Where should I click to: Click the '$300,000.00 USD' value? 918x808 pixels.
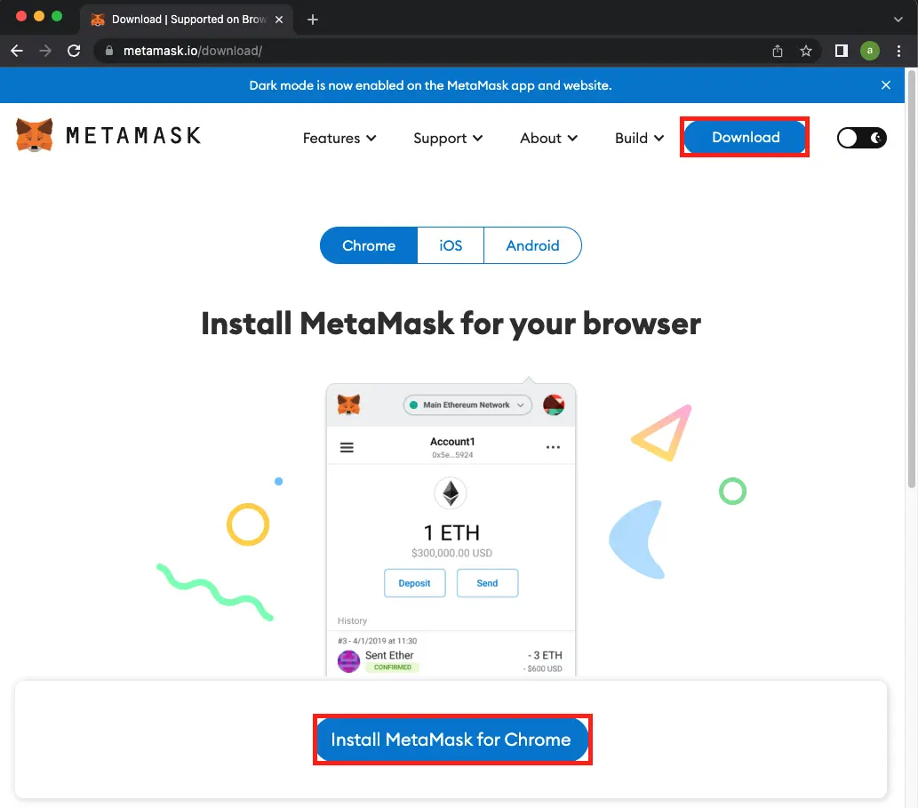click(452, 553)
